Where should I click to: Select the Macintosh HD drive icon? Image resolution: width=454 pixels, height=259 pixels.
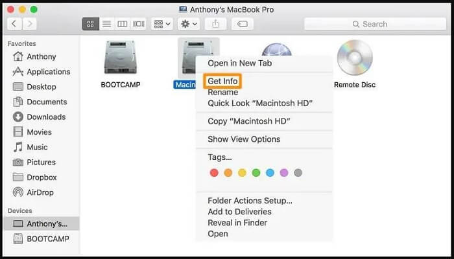point(188,57)
